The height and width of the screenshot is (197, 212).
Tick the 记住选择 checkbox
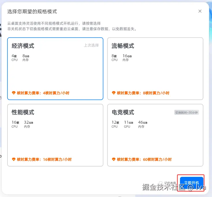coord(161,183)
